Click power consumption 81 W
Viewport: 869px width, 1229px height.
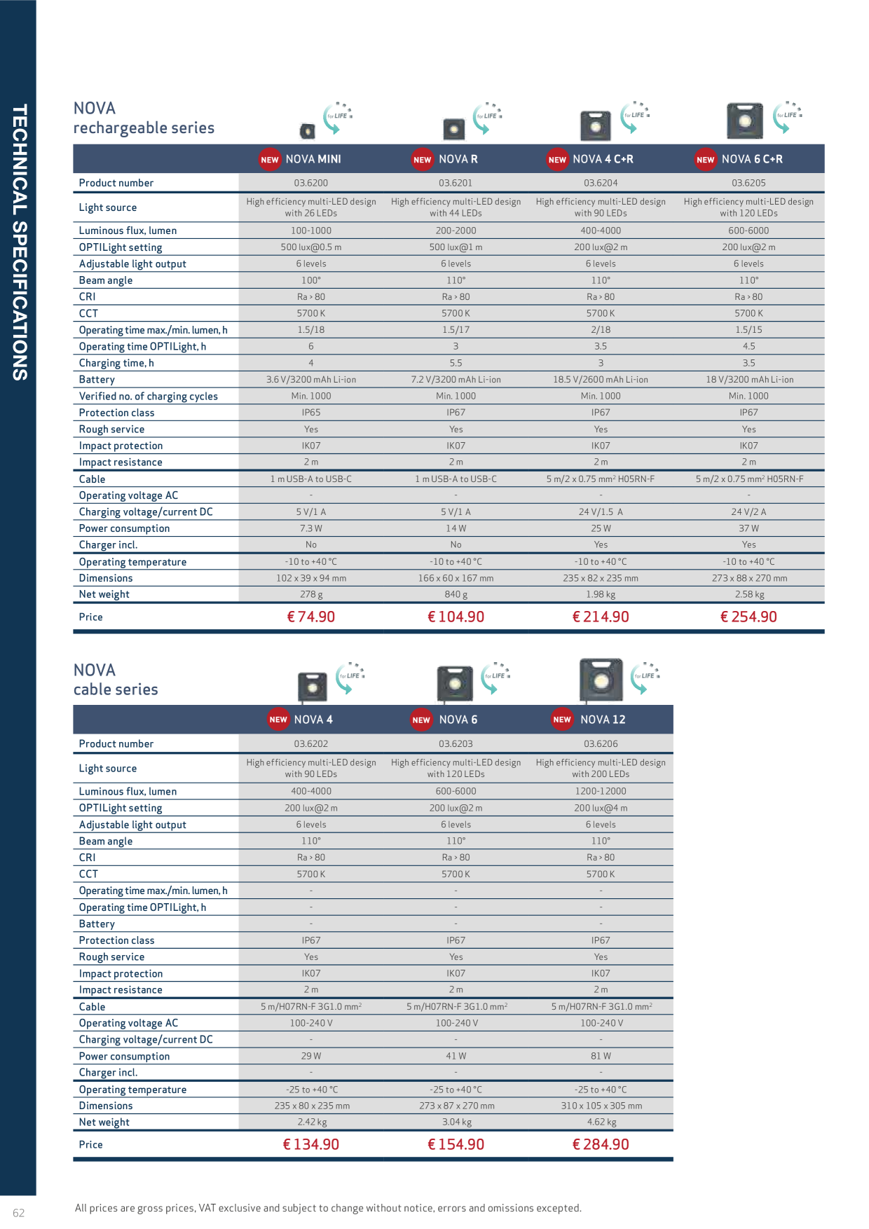click(x=601, y=1056)
